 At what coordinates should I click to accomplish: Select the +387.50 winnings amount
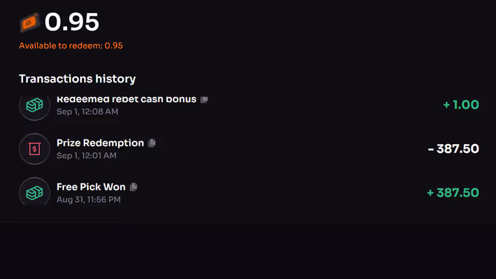tap(453, 192)
